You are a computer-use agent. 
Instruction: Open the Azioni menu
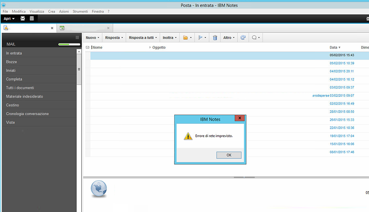(x=64, y=11)
